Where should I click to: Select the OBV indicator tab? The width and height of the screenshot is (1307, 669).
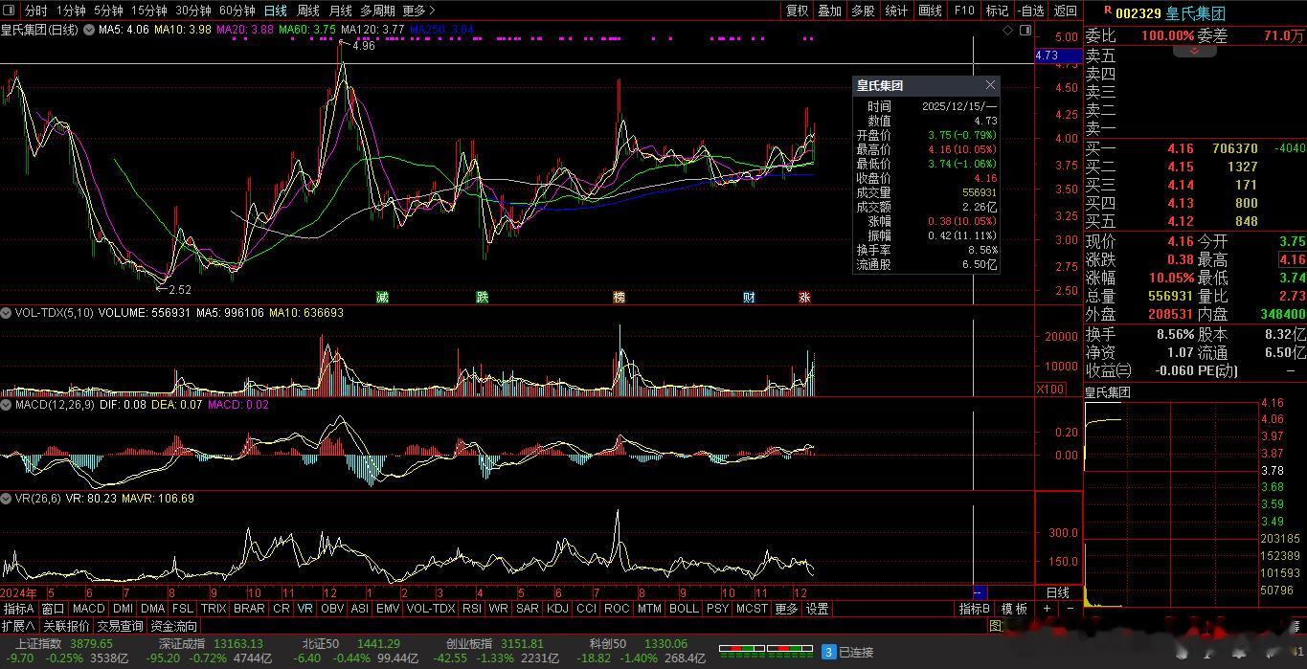[x=332, y=609]
